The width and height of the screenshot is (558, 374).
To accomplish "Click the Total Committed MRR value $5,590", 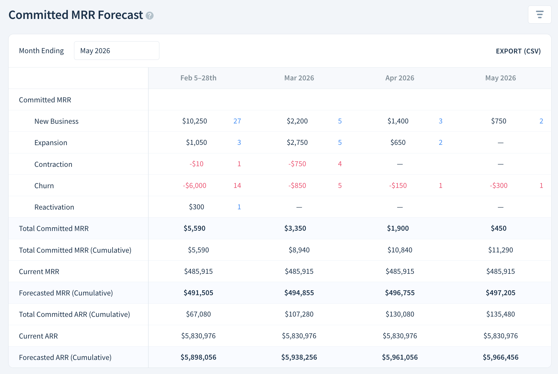I will (x=195, y=228).
